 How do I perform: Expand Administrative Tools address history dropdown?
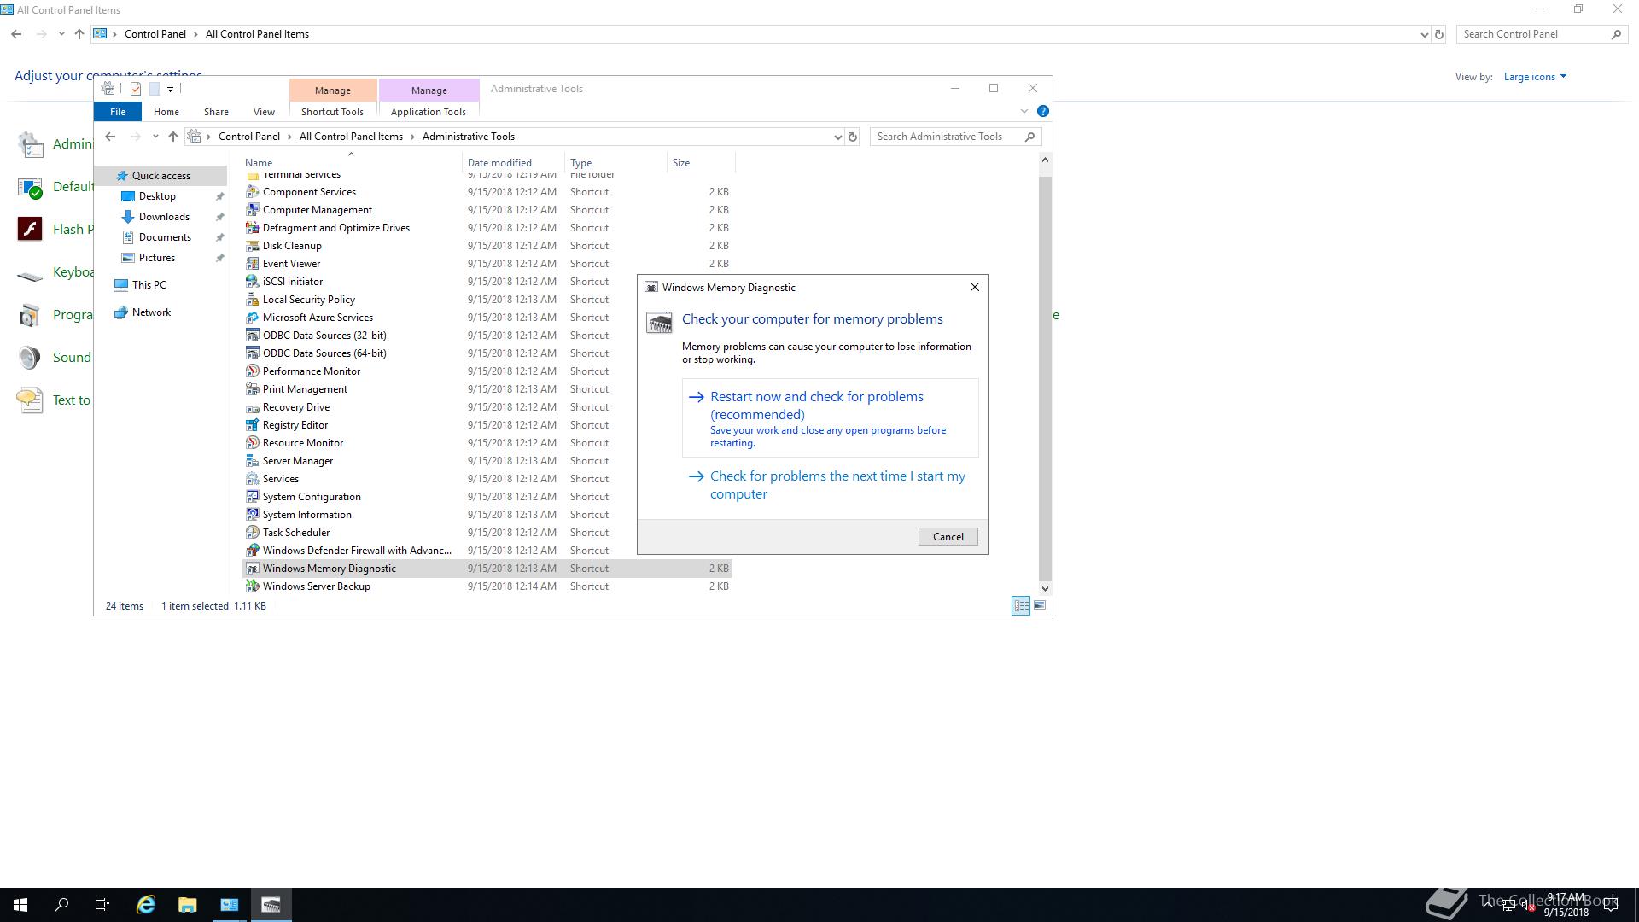point(837,137)
